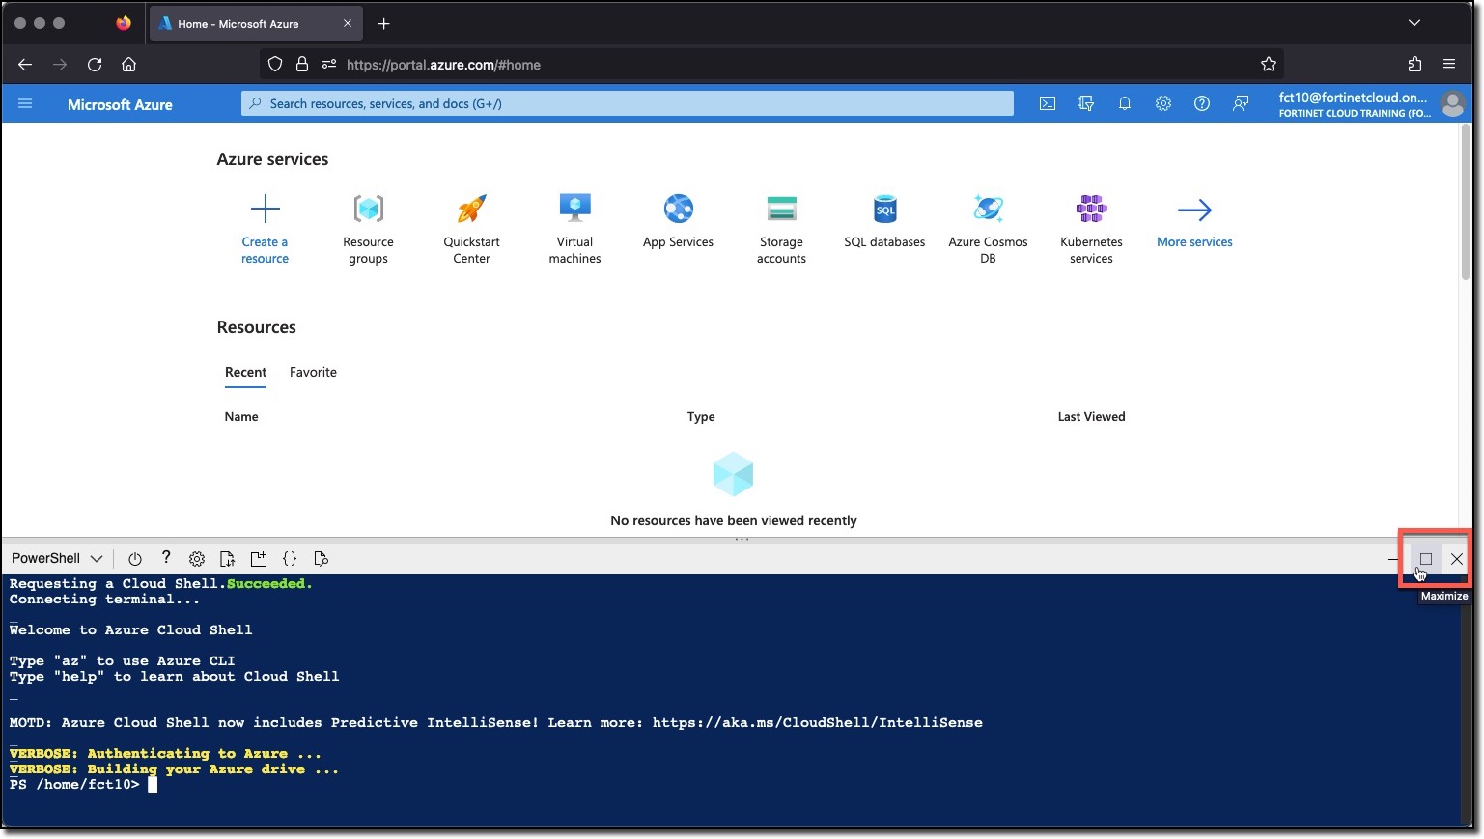Click the portal page vertical scrollbar
This screenshot has height=839, width=1484.
tap(1465, 205)
